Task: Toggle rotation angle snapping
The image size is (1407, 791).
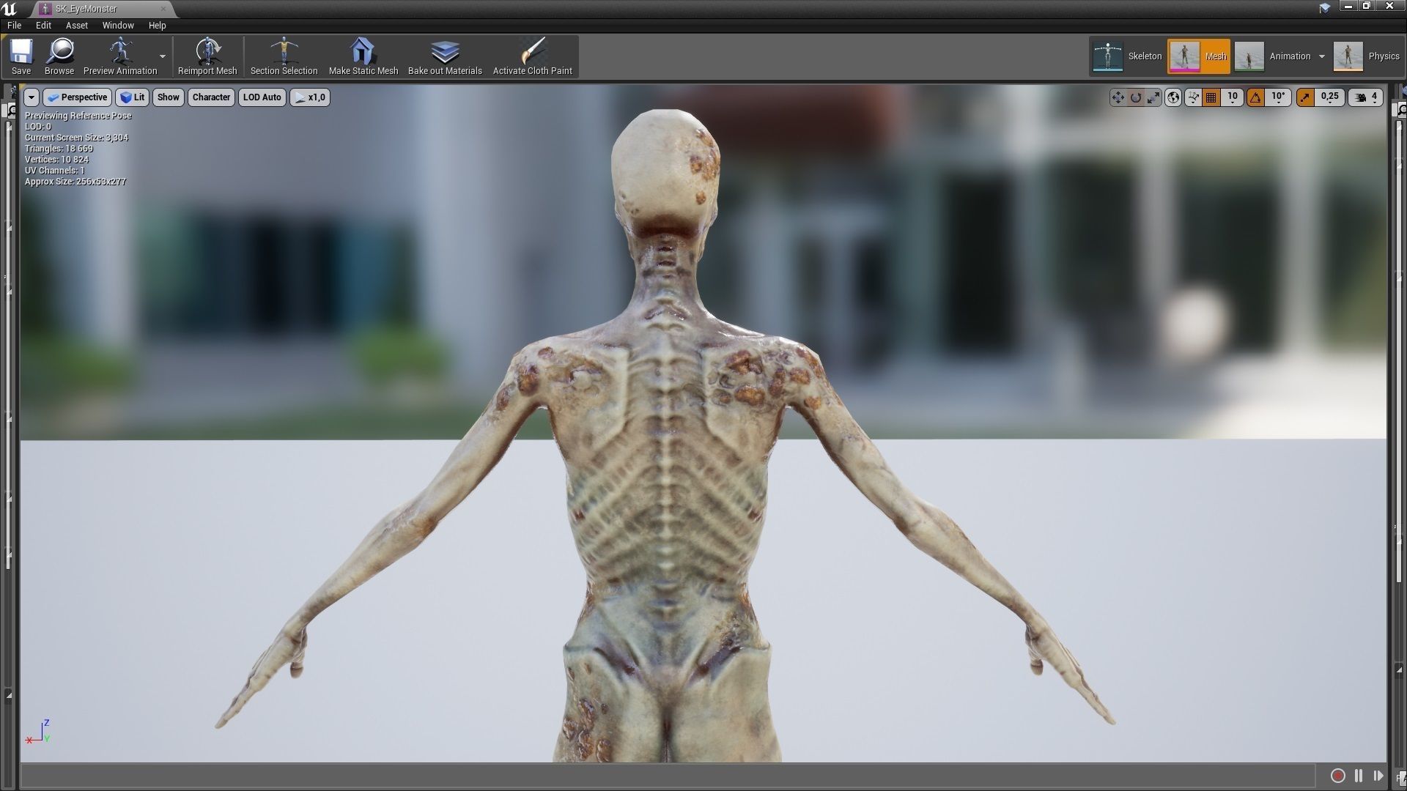Action: 1256,97
